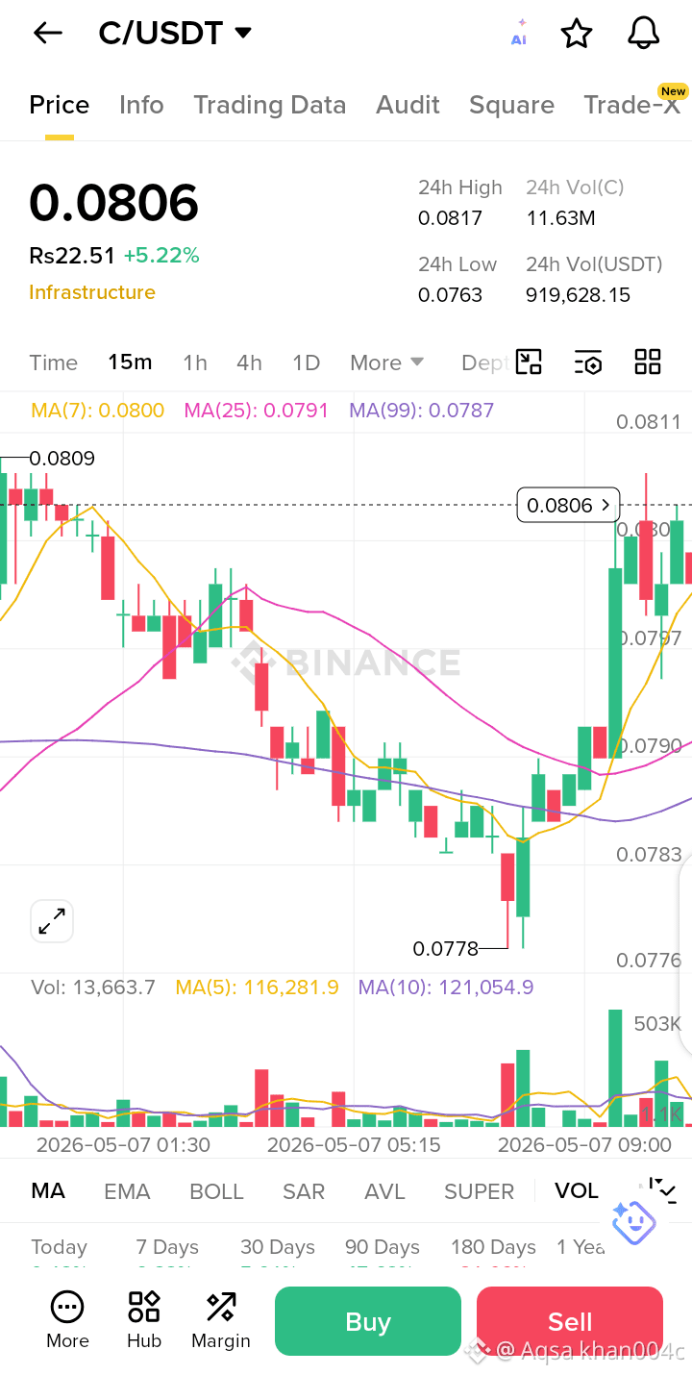Tap the Today performance column
This screenshot has height=1375, width=692.
(x=59, y=1247)
